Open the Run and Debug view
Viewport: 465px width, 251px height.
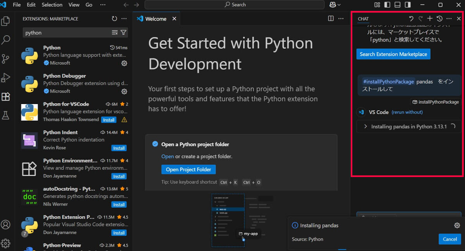6,77
